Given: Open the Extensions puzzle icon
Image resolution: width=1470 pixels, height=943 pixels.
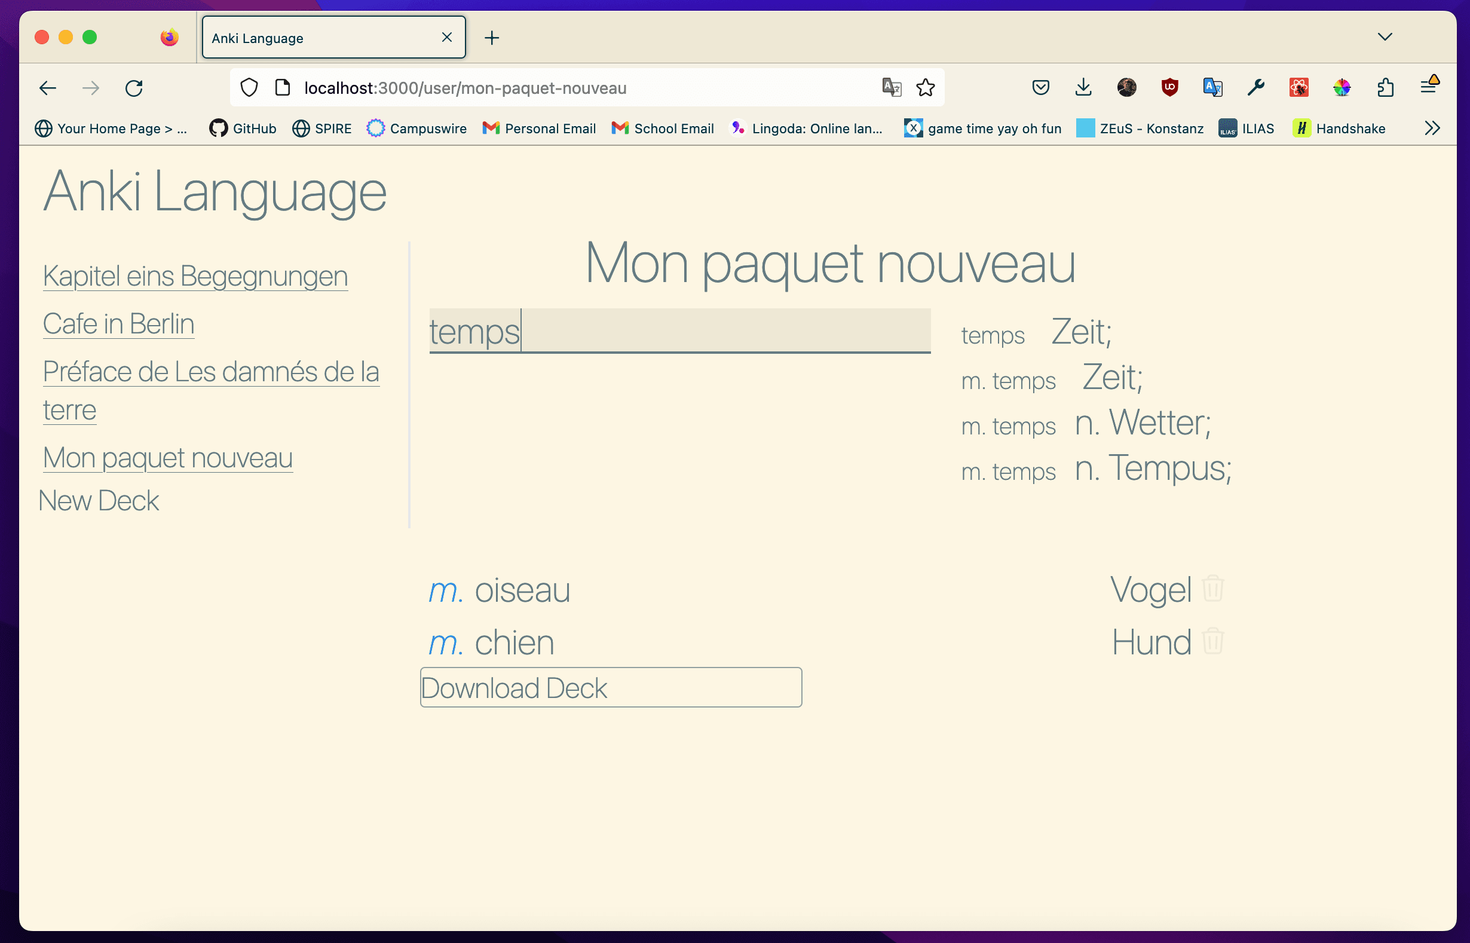Looking at the screenshot, I should pos(1385,88).
